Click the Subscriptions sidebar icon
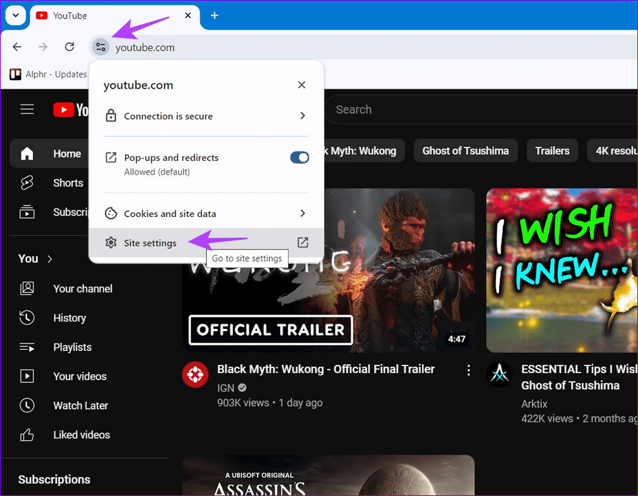This screenshot has width=638, height=496. tap(27, 212)
